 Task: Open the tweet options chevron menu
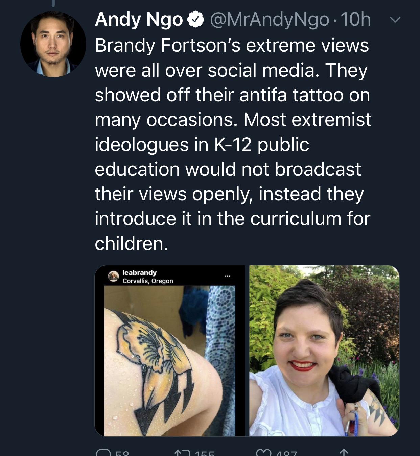[395, 20]
